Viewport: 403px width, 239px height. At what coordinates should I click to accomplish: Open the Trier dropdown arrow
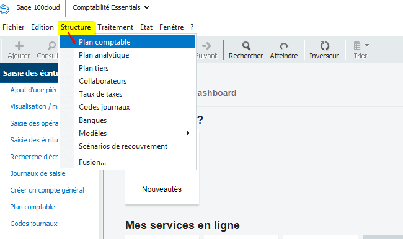[367, 45]
